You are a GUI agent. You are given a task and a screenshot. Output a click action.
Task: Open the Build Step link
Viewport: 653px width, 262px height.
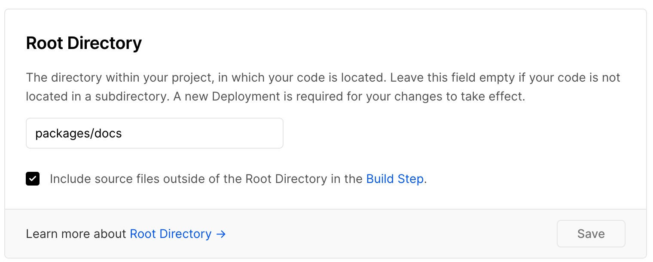[395, 179]
